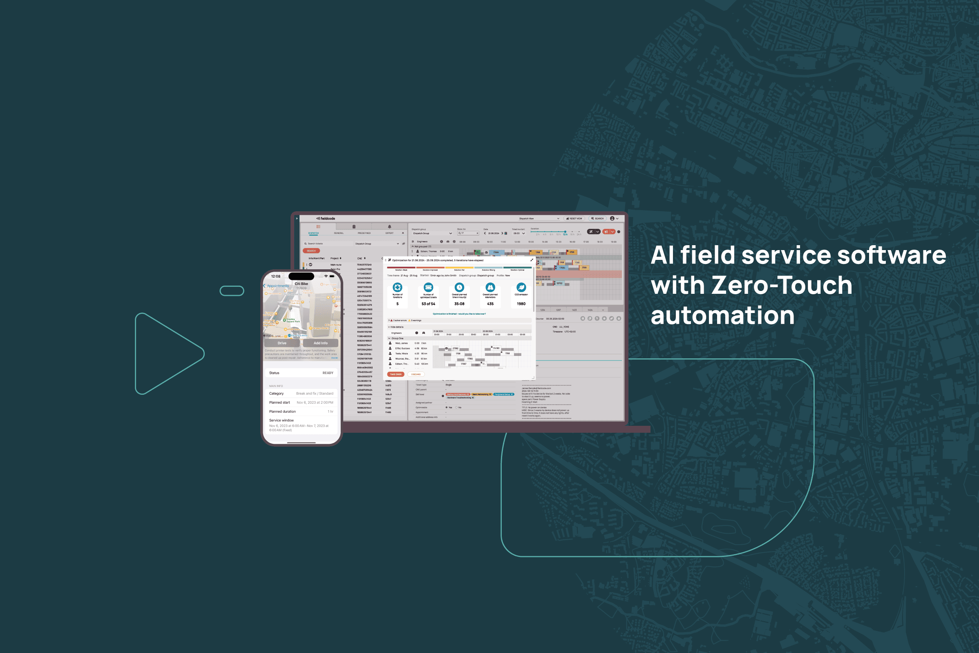Open the timeline Dispatch group dropdown
Viewport: 979px width, 653px height.
[x=432, y=233]
